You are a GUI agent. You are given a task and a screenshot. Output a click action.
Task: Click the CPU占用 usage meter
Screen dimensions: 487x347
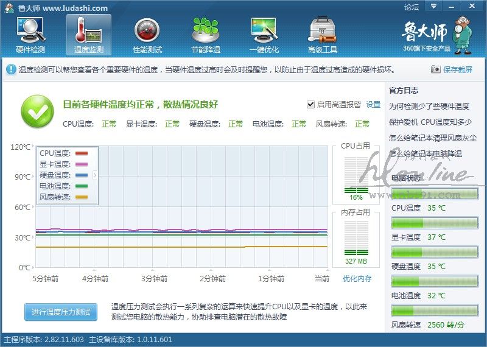point(356,177)
